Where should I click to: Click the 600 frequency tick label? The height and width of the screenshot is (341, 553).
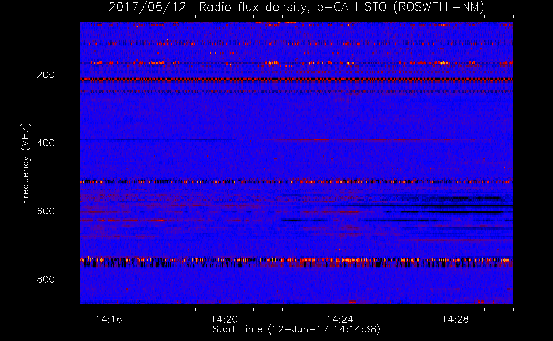[45, 211]
